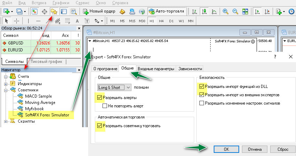Image resolution: width=296 pixels, height=156 pixels.
Task: Select the crosshair tool
Action: pyautogui.click(x=16, y=21)
